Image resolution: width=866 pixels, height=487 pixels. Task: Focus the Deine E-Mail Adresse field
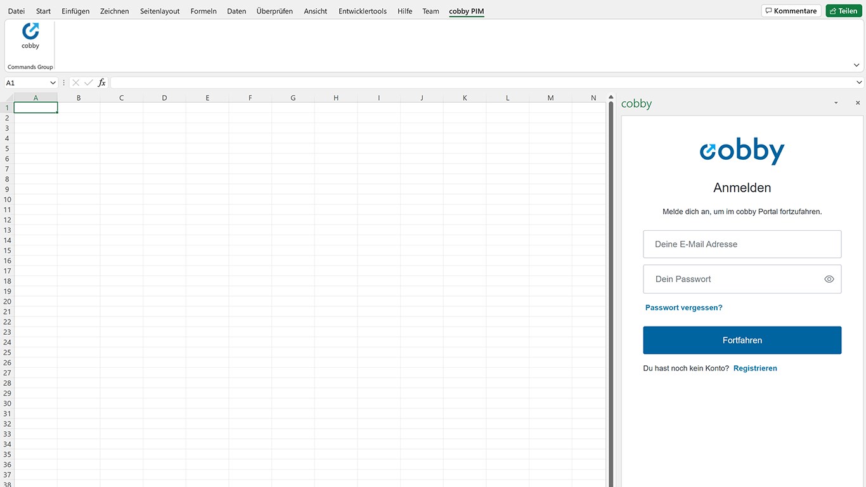742,244
